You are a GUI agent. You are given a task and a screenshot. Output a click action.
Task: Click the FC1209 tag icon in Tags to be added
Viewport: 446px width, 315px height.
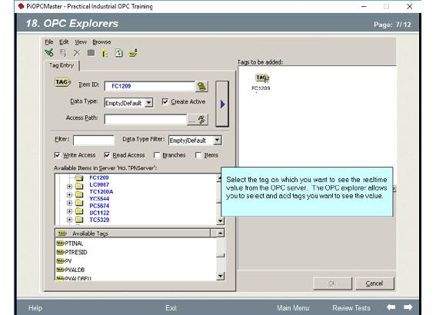pos(261,78)
